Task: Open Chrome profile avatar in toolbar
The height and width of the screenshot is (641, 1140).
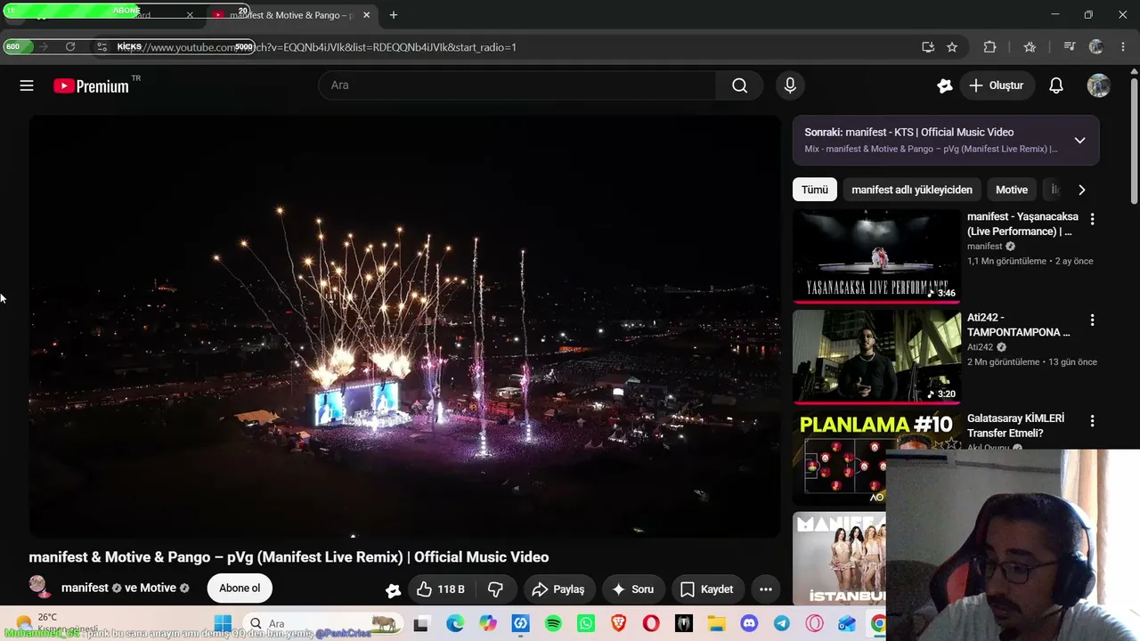Action: click(x=1095, y=47)
